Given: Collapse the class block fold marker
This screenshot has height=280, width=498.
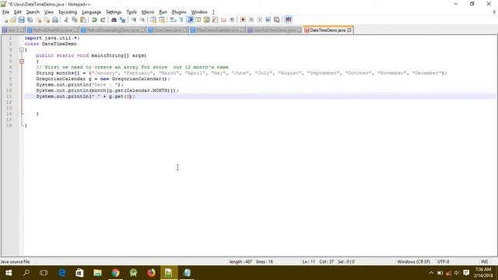Looking at the screenshot, I should (x=22, y=50).
